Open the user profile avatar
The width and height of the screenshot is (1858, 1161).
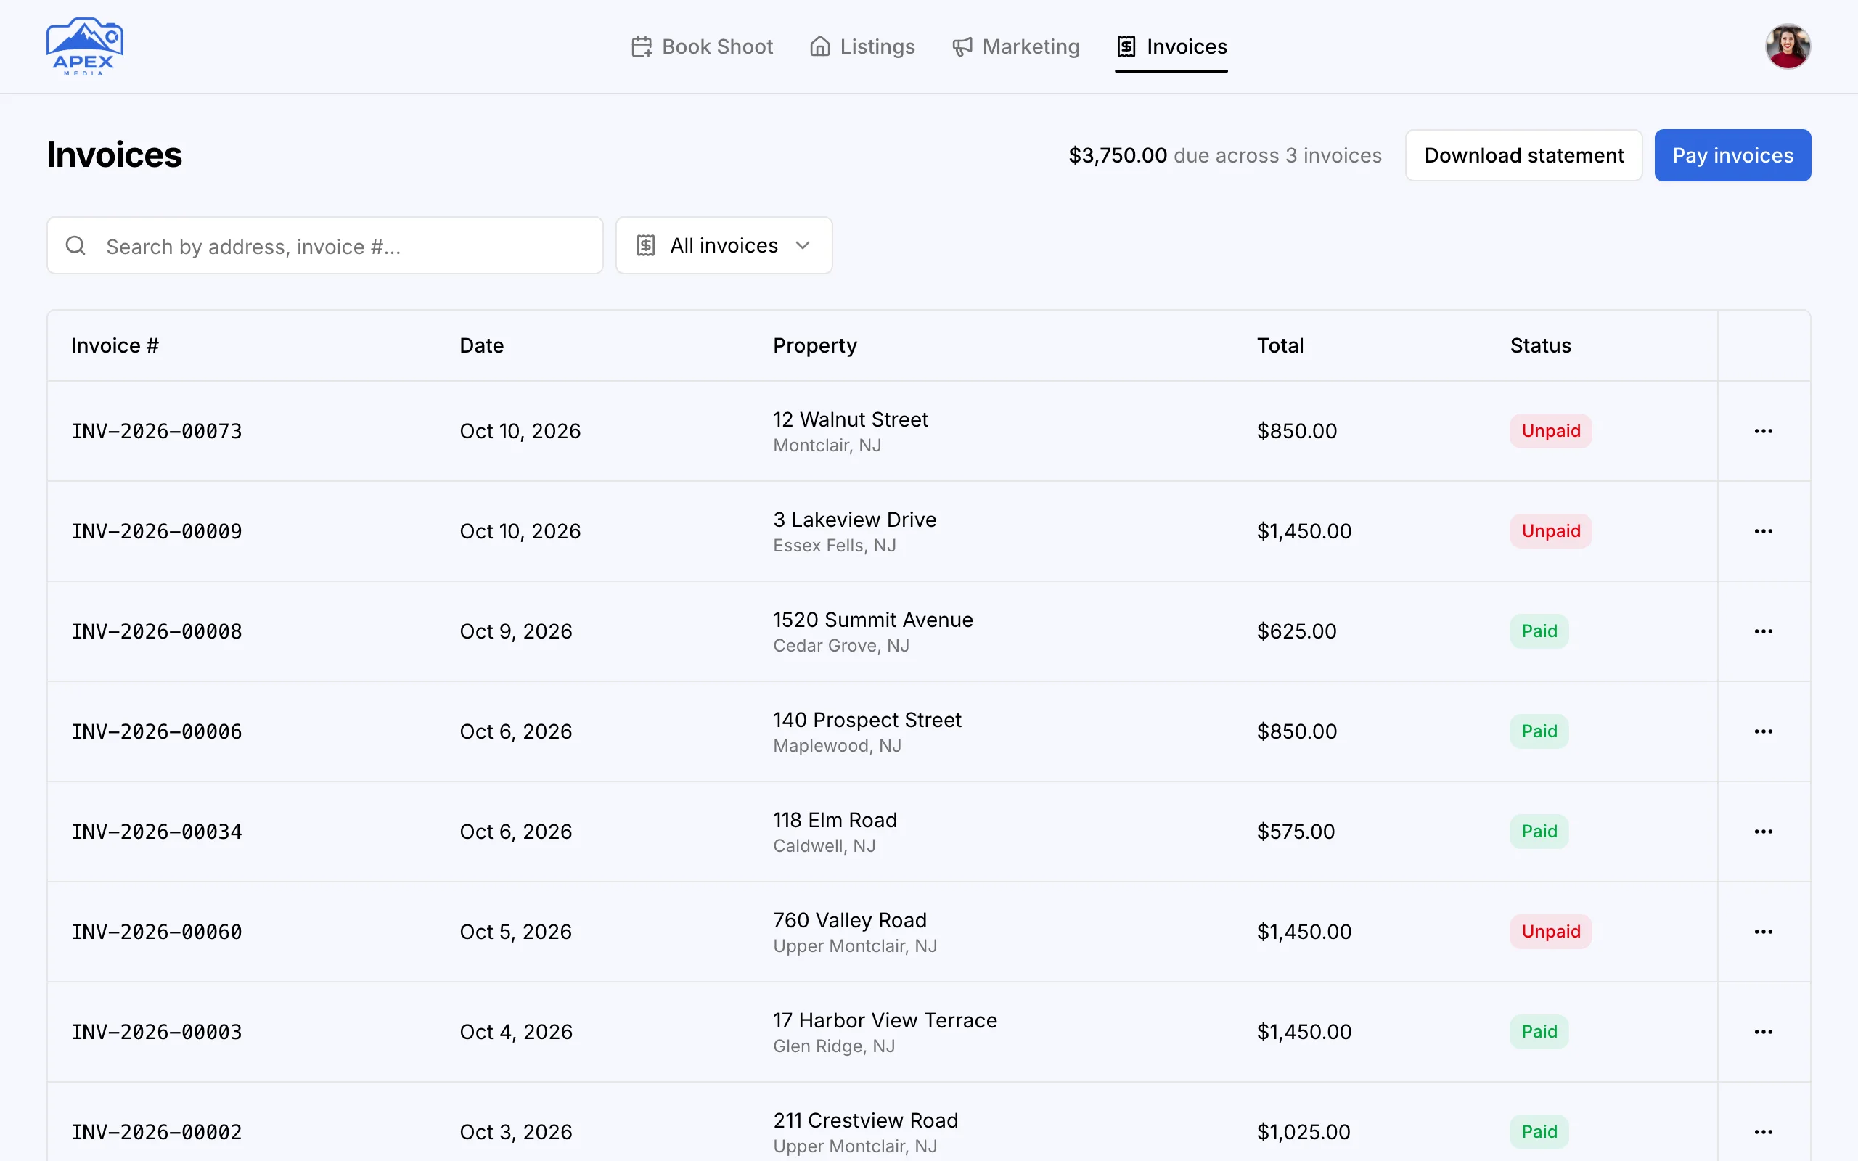point(1788,46)
